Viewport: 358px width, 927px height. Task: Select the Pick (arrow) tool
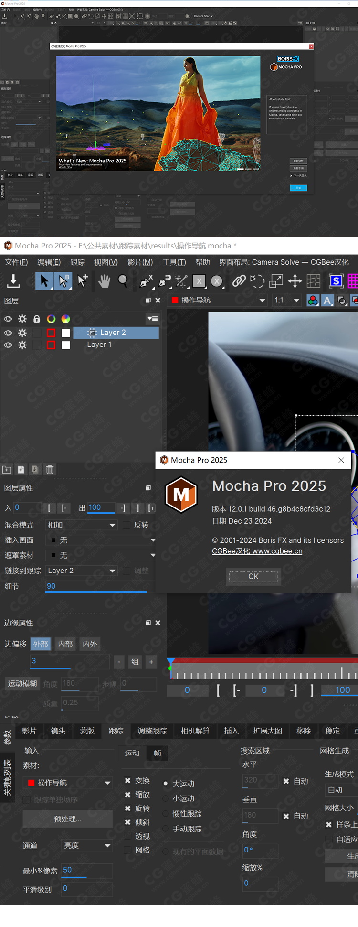44,281
